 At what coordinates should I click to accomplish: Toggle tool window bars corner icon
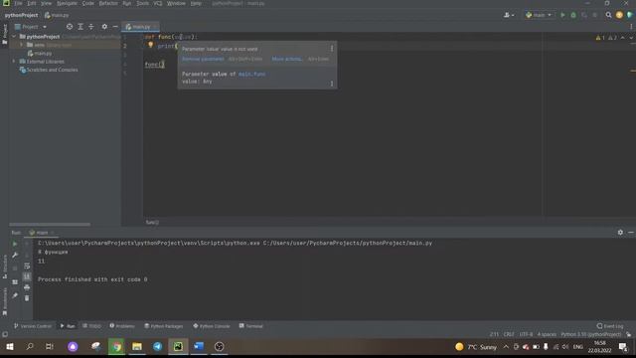[x=5, y=334]
